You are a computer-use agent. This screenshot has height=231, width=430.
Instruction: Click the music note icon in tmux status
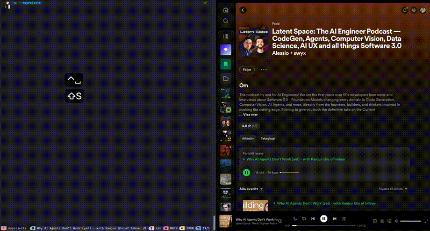tap(144, 228)
